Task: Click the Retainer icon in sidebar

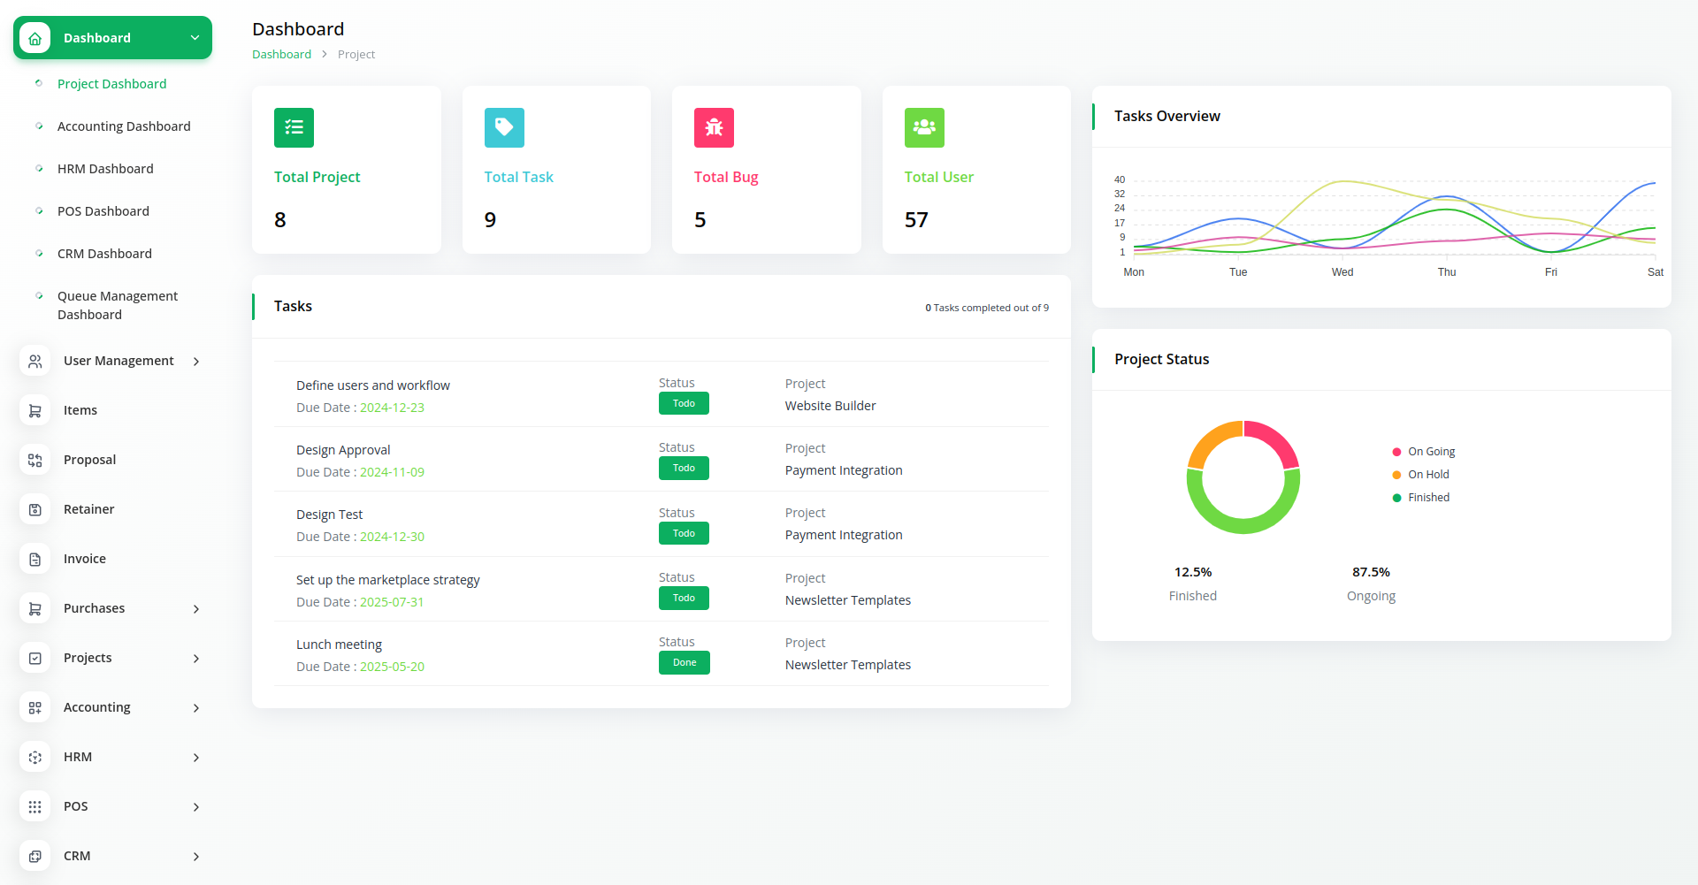Action: 35,509
